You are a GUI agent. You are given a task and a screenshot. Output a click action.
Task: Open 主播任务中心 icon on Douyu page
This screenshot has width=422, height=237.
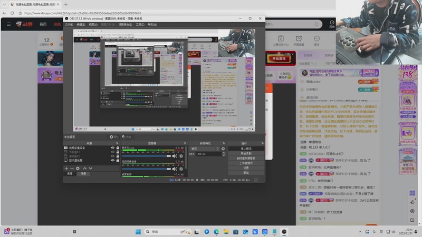[x=281, y=41]
